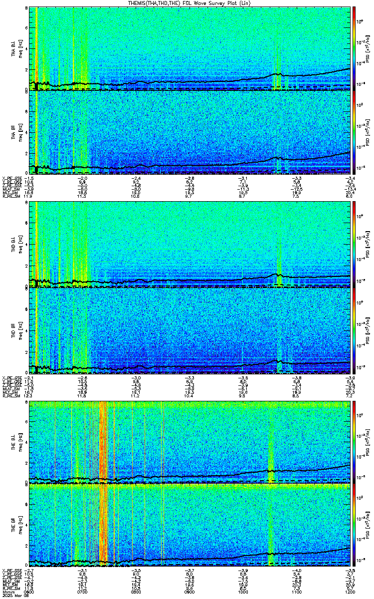Click the '1000' time tick label

(x=243, y=592)
